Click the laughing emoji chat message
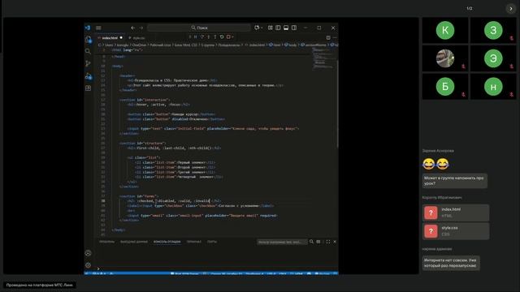Image resolution: width=520 pixels, height=292 pixels. [435, 164]
